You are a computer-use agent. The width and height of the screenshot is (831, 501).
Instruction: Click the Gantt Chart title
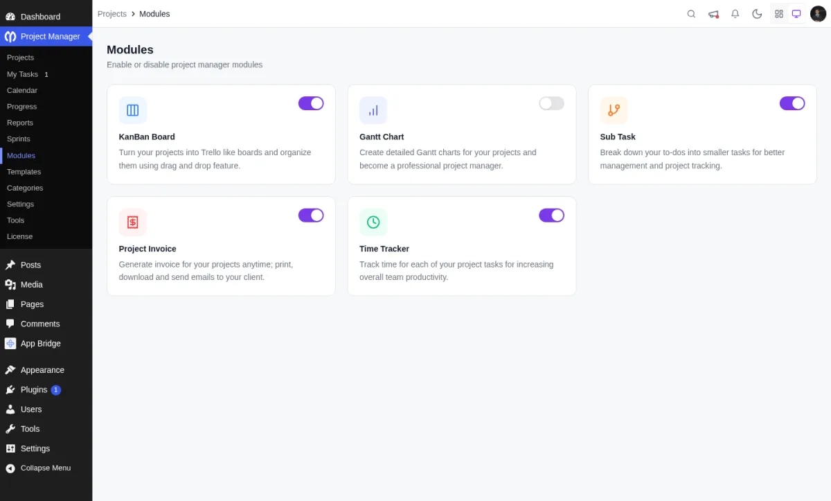[x=382, y=137]
